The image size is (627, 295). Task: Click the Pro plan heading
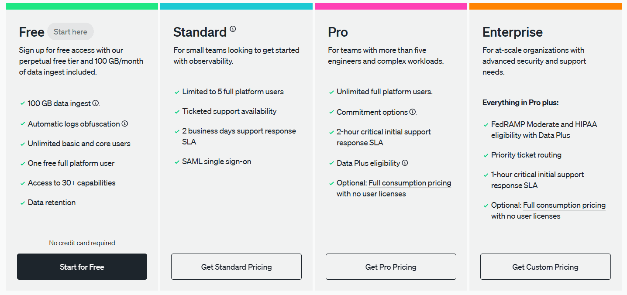point(338,32)
